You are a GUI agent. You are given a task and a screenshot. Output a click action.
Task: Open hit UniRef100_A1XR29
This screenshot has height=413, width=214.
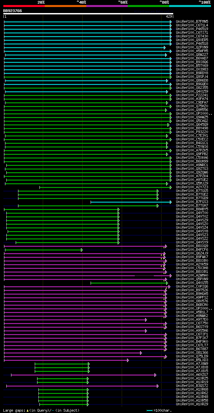point(192,404)
